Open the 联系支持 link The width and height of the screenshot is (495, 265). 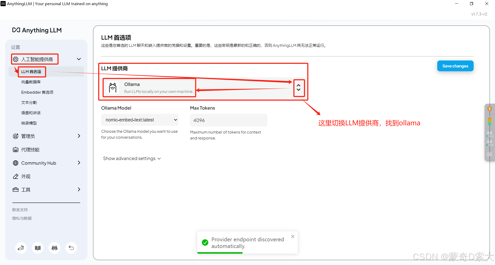point(20,209)
